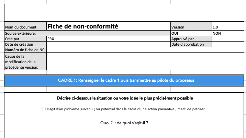The height and width of the screenshot is (138, 246).
Task: Click the blue "CADRE 1" banner
Action: pyautogui.click(x=126, y=80)
